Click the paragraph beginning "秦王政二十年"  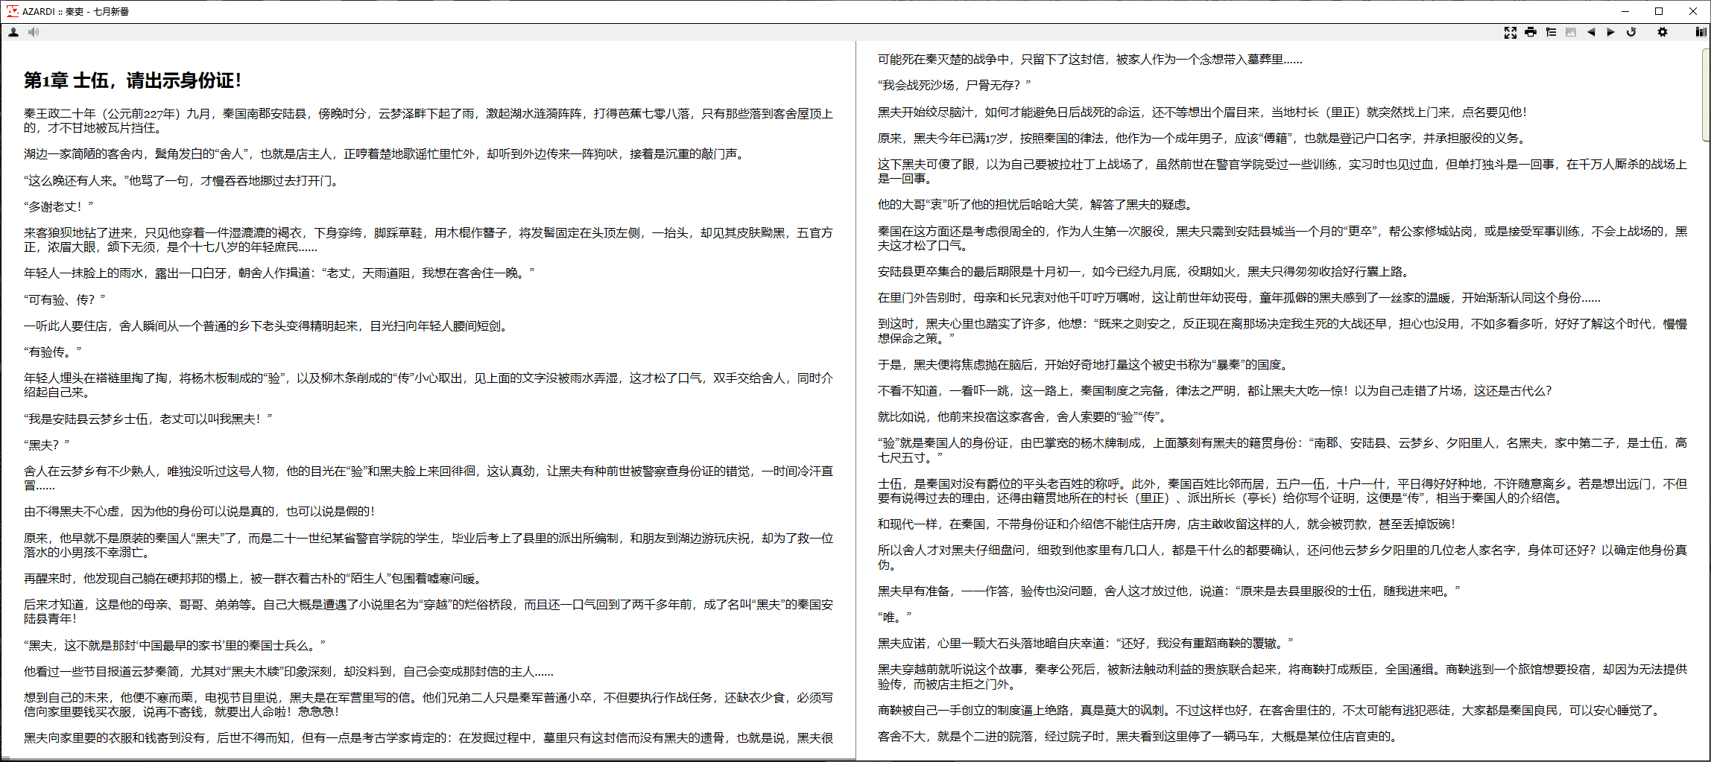click(428, 121)
